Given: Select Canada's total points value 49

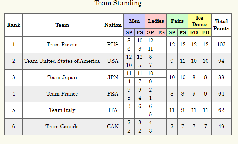Looking at the screenshot, I should tap(221, 127).
